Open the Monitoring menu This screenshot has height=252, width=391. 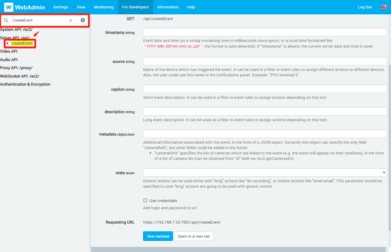pyautogui.click(x=104, y=7)
